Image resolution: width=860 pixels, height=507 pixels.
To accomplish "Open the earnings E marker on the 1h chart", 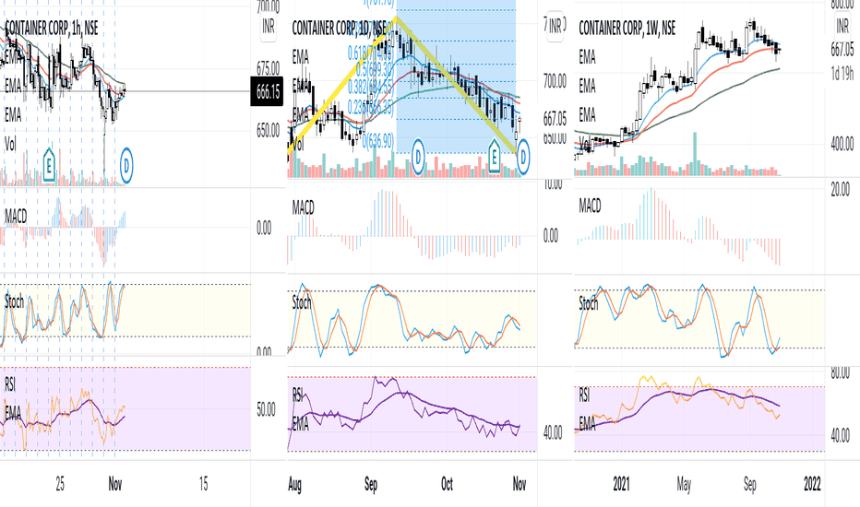I will (x=49, y=164).
